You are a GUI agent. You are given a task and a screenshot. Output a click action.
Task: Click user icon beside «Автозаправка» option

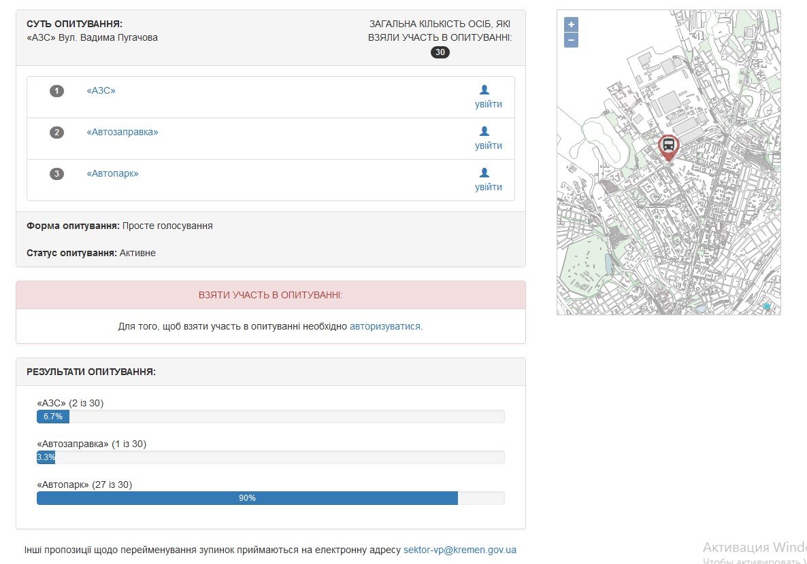click(484, 131)
